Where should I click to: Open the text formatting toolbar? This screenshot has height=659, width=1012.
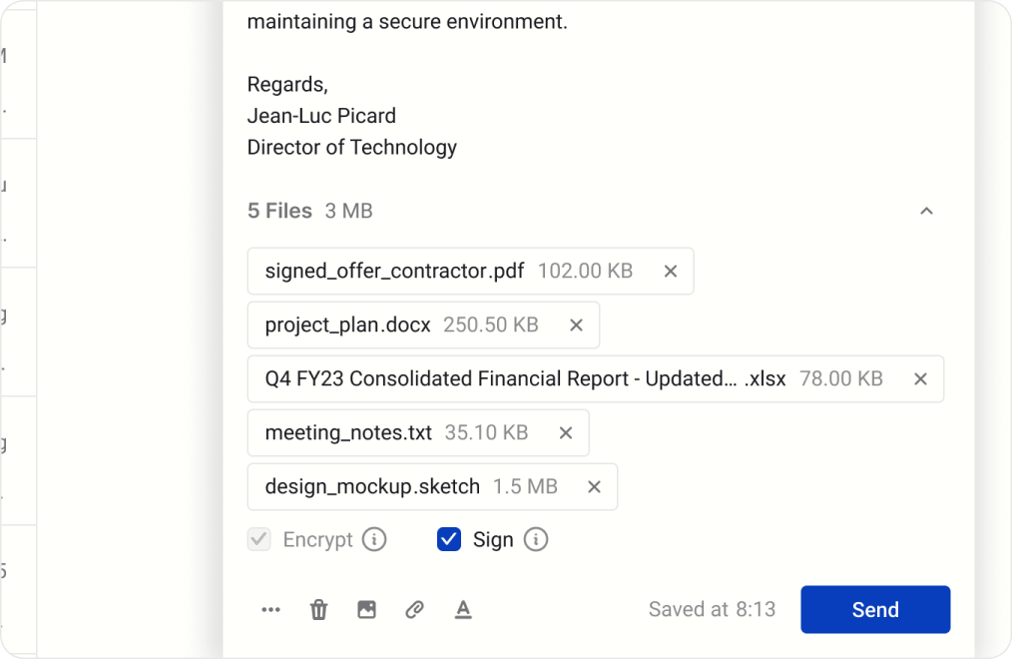[463, 609]
